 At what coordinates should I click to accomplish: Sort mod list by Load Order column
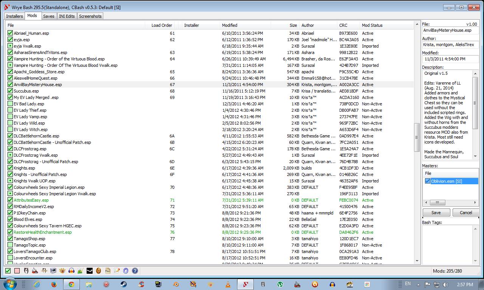[161, 25]
